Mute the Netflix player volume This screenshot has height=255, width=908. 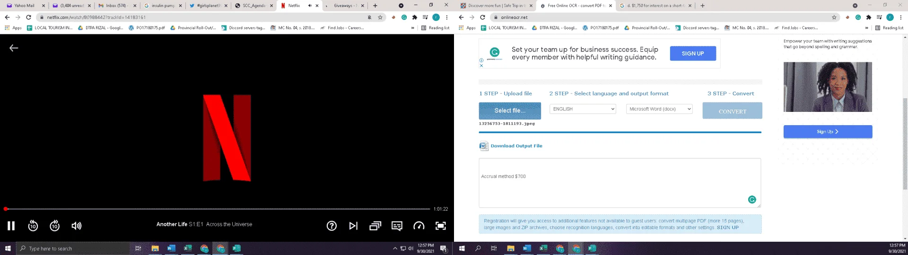(x=77, y=226)
